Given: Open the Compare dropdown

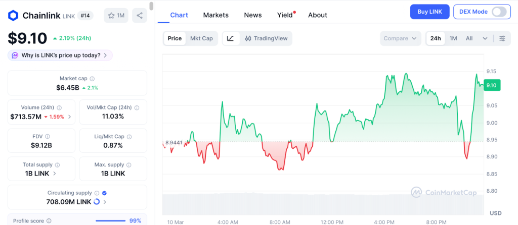Looking at the screenshot, I should tap(400, 38).
